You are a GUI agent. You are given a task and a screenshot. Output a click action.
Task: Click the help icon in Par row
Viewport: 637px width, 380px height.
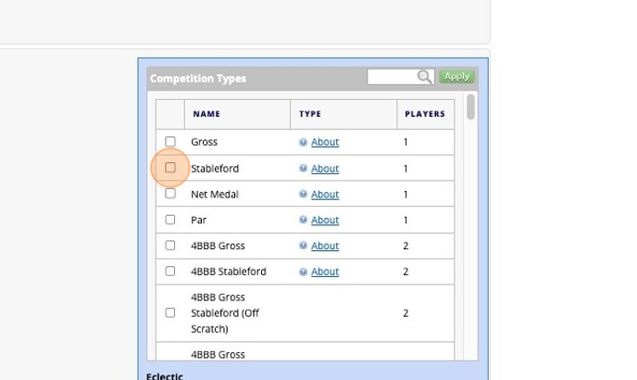coord(303,221)
